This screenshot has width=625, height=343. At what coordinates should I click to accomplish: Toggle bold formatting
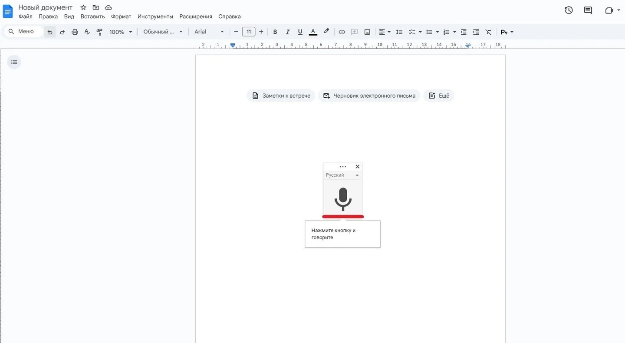point(275,32)
